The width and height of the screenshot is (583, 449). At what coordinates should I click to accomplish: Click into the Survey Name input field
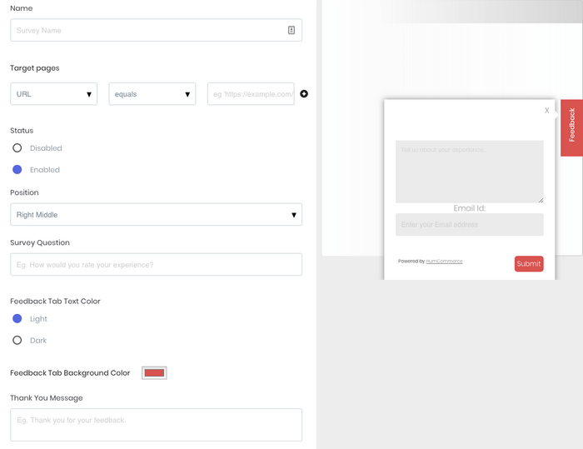[x=157, y=30]
